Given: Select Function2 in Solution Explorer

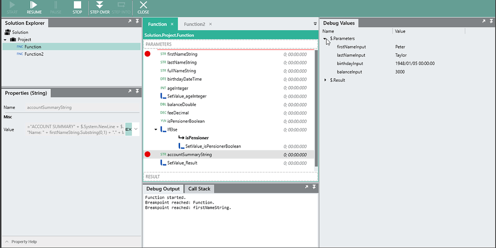Looking at the screenshot, I should point(34,54).
